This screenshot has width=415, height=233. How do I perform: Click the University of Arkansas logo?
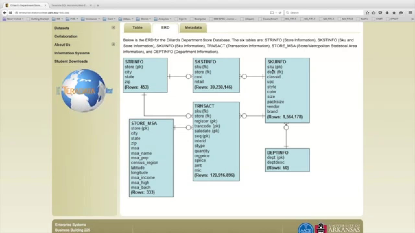tap(338, 228)
